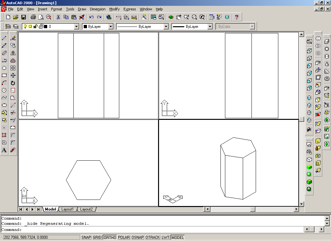This screenshot has width=331, height=241.
Task: Toggle MODEL space button
Action: [178, 237]
